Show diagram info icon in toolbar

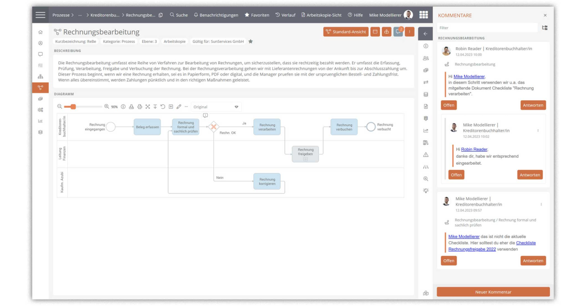123,107
